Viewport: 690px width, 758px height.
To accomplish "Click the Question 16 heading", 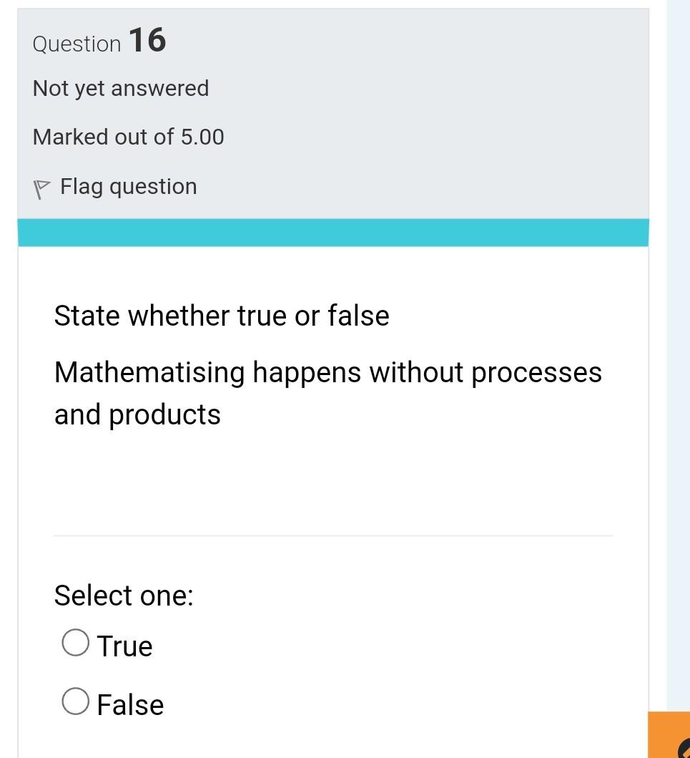I will tap(99, 42).
